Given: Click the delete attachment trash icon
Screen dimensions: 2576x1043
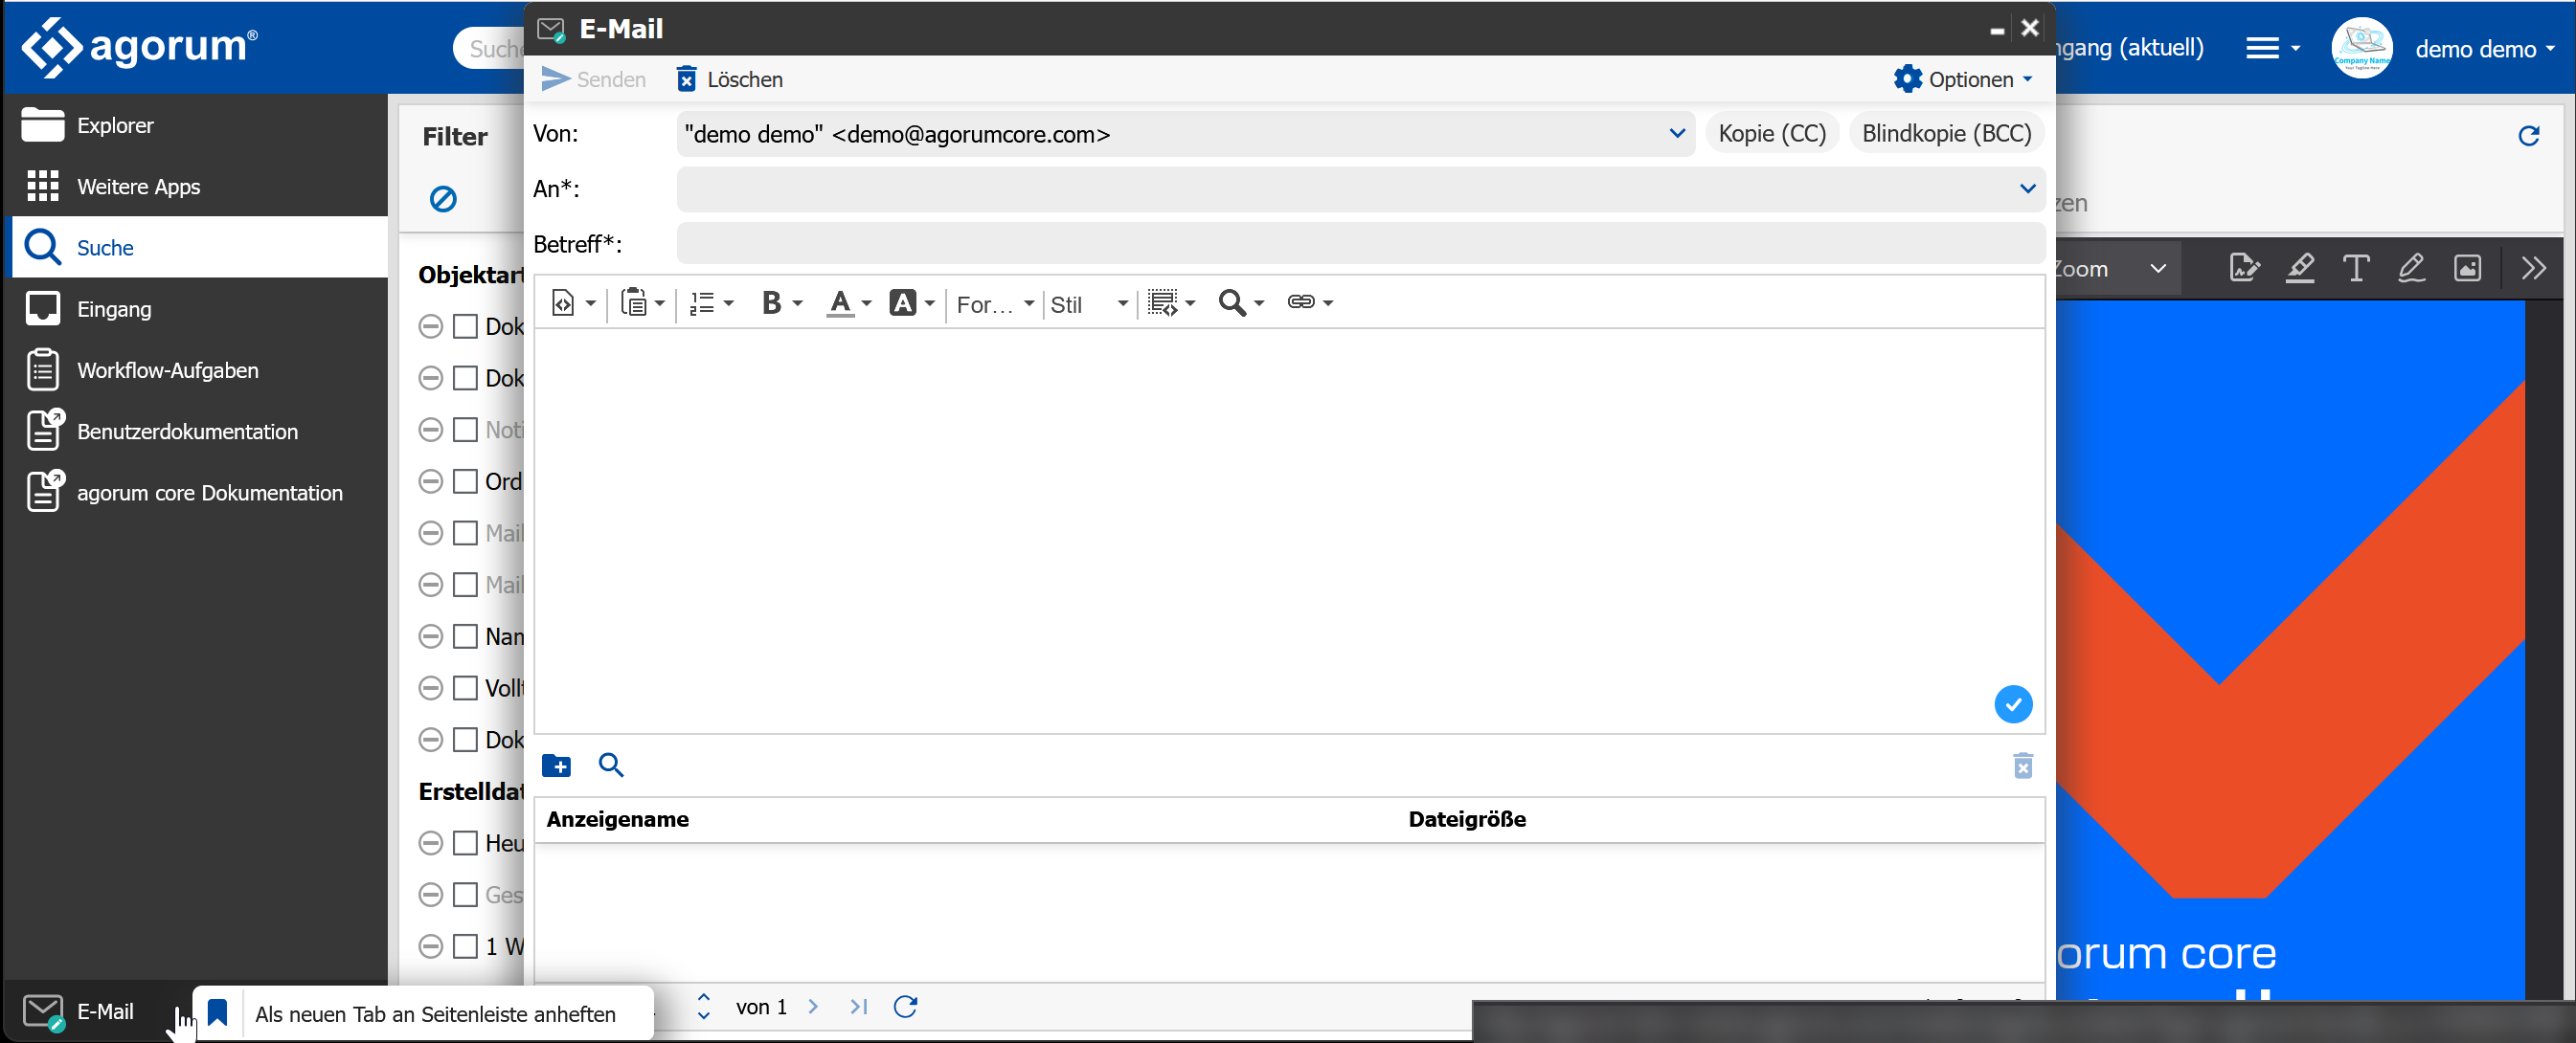Looking at the screenshot, I should click(2023, 766).
